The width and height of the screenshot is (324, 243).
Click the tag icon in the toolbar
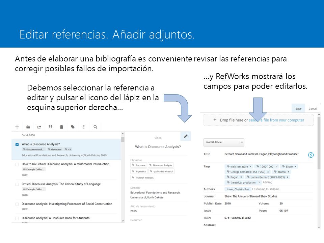pos(73,127)
